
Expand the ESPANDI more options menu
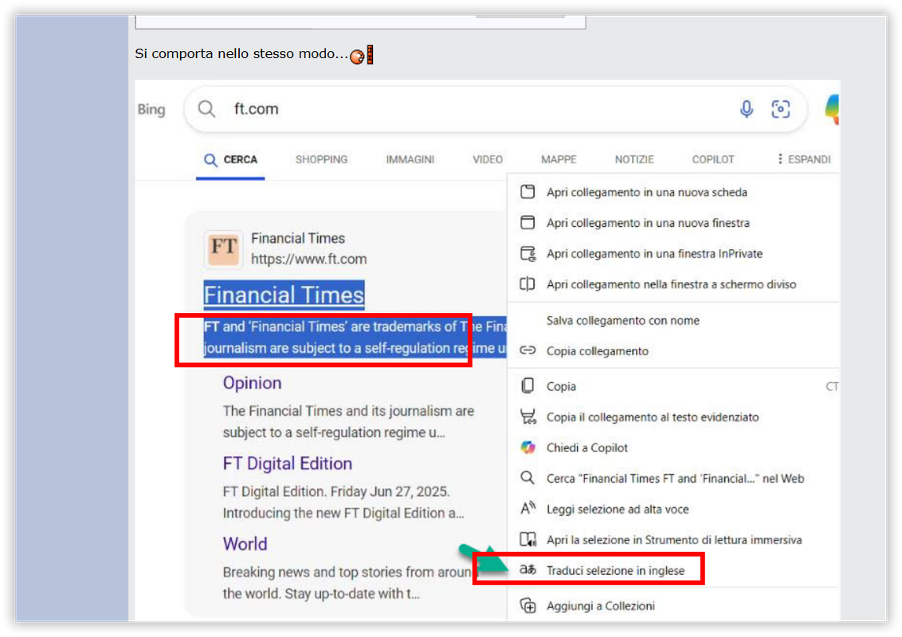(x=804, y=159)
